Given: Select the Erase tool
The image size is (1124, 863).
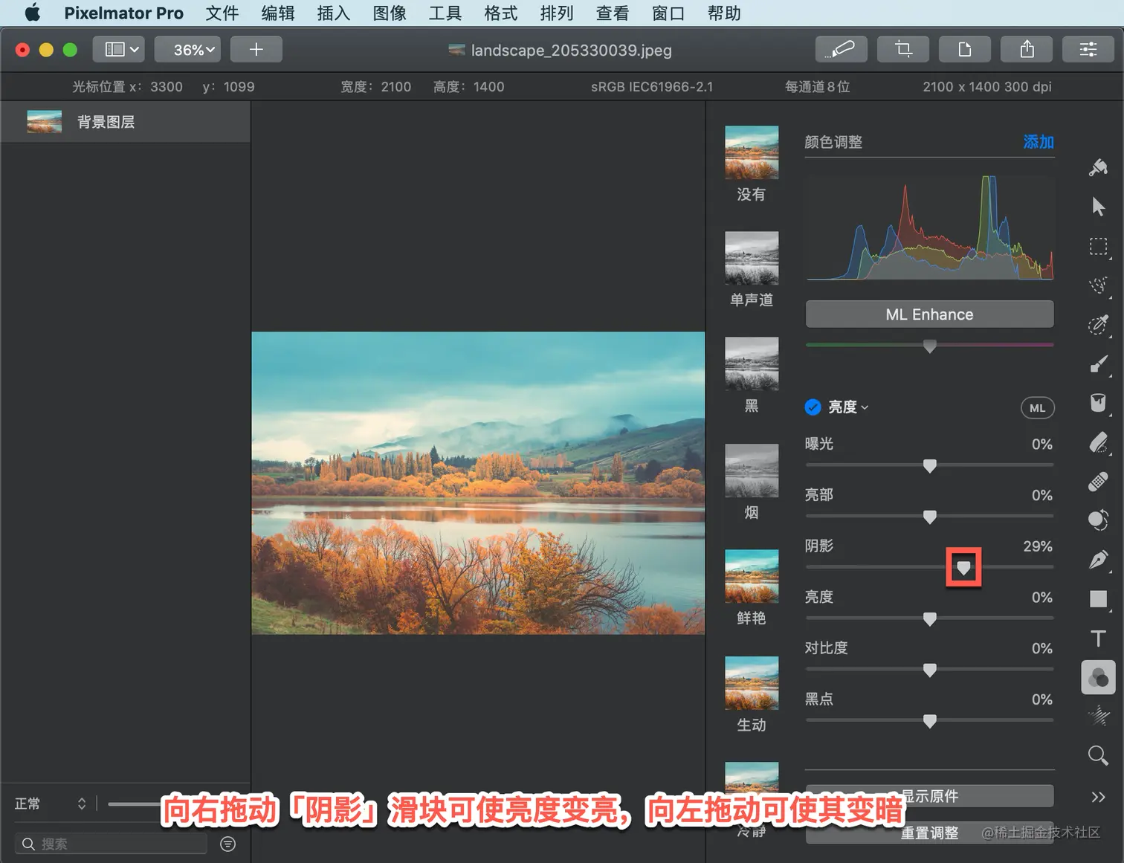Looking at the screenshot, I should click(x=1098, y=442).
